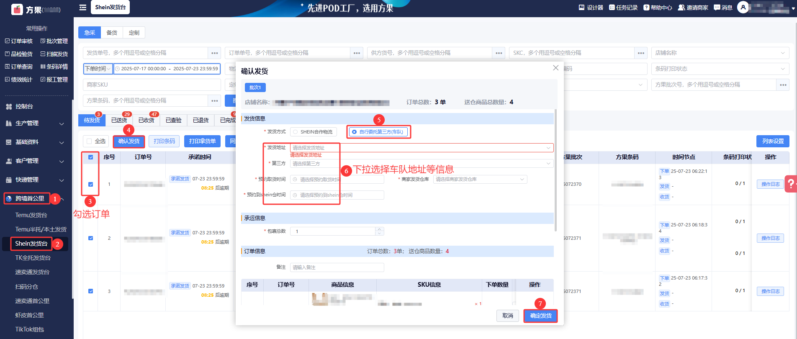Open the 商家发货仓库 dropdown
Viewport: 797px width, 339px height.
point(480,179)
